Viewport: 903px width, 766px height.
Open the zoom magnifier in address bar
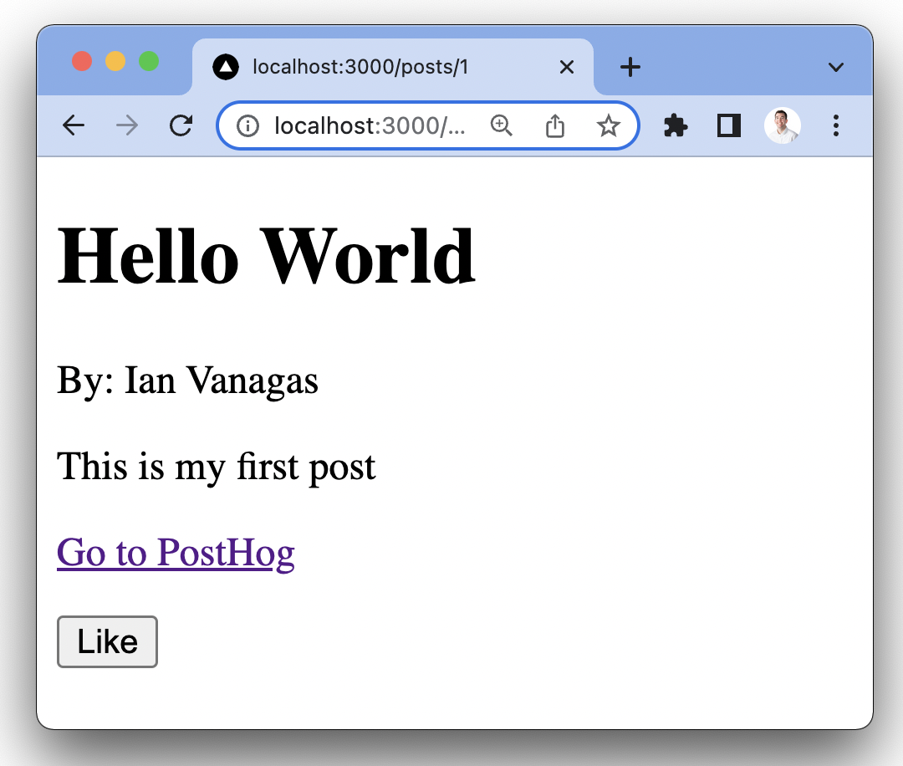[x=501, y=125]
